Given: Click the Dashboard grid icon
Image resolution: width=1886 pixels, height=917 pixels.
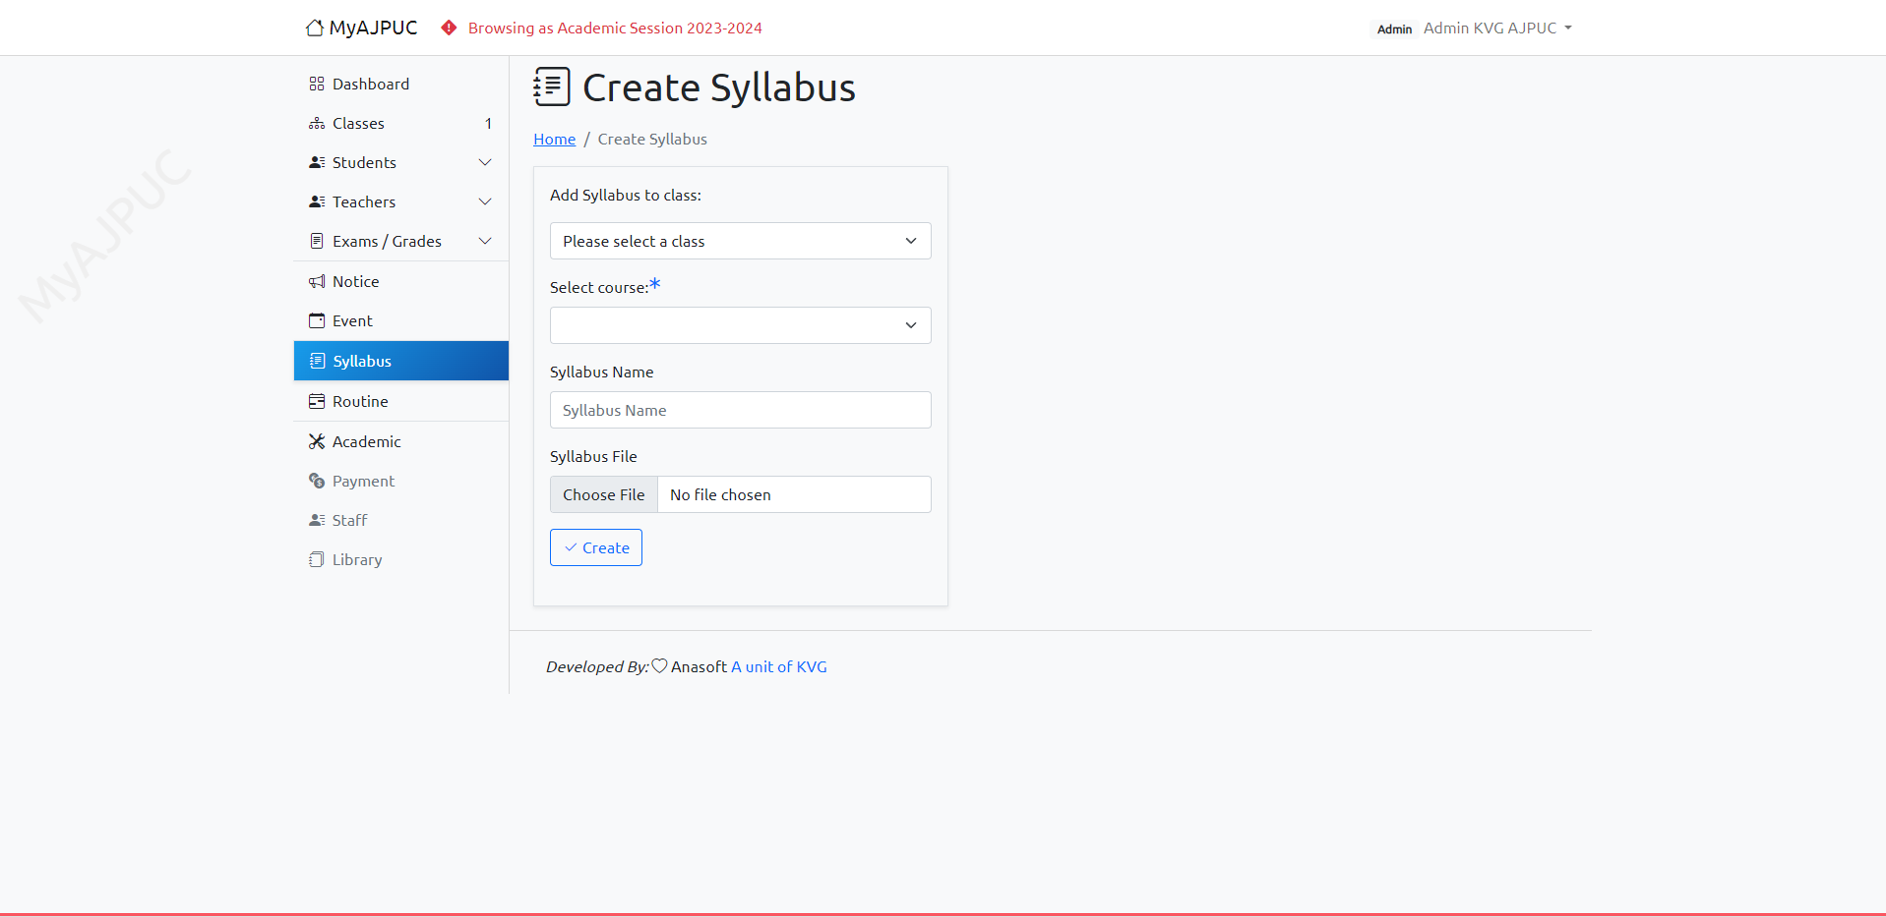Looking at the screenshot, I should click(x=317, y=84).
